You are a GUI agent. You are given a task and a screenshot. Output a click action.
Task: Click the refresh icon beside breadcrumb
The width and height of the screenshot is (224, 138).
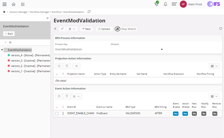89,12
